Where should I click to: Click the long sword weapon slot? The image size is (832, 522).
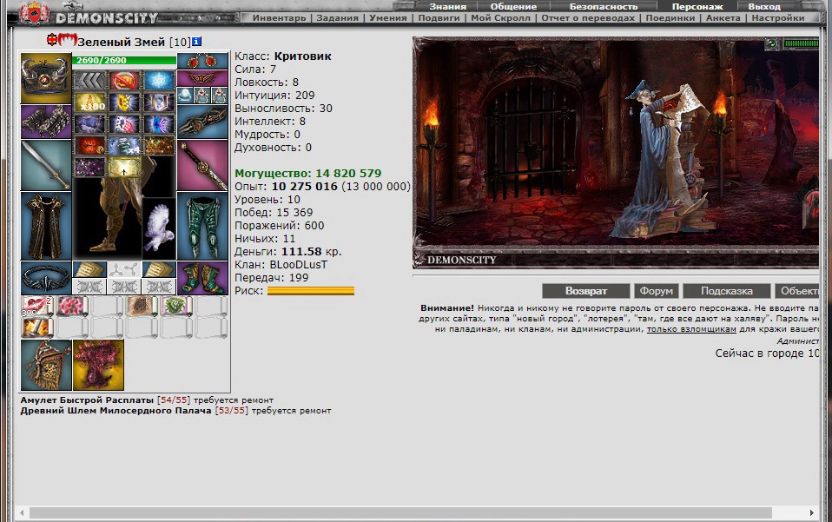tap(46, 165)
